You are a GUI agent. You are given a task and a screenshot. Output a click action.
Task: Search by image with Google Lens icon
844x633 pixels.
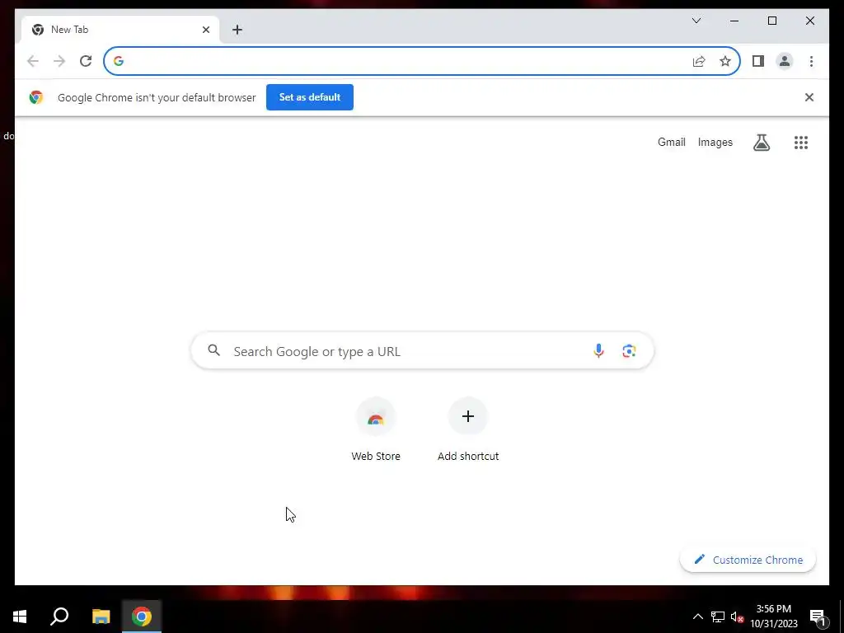click(629, 351)
